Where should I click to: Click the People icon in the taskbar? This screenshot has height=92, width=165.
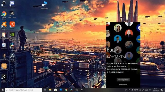point(126,90)
